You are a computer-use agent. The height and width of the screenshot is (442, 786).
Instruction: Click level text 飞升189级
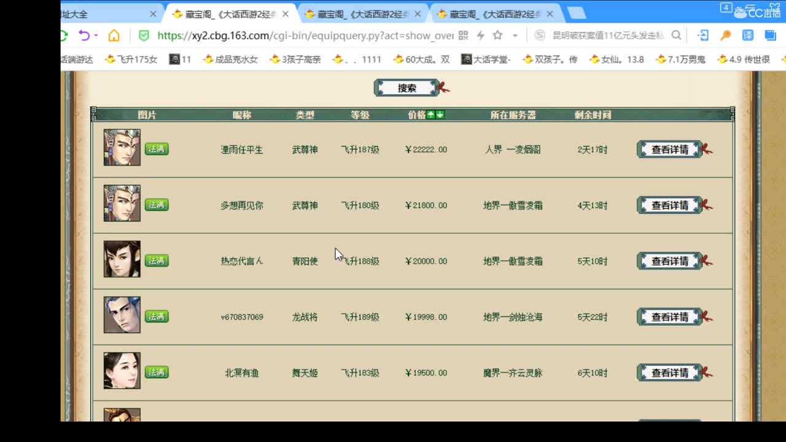(360, 317)
